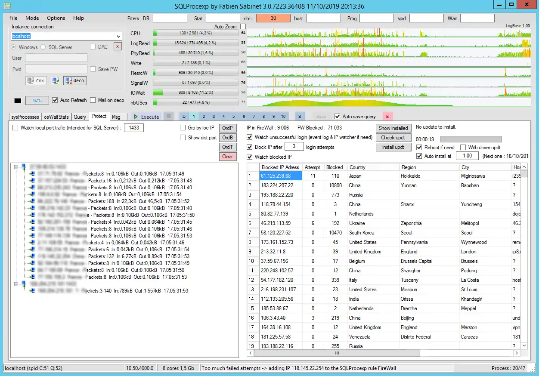
Task: Click Check updt button
Action: pos(393,138)
